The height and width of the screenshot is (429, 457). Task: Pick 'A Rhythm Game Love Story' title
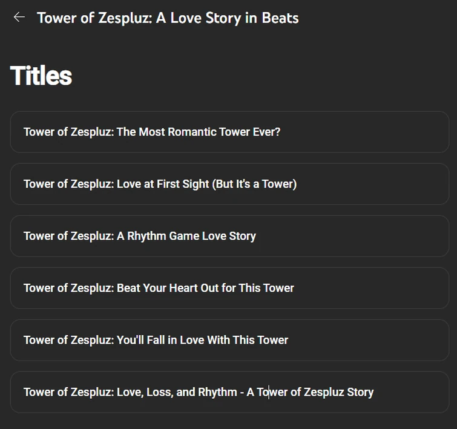[x=229, y=236]
